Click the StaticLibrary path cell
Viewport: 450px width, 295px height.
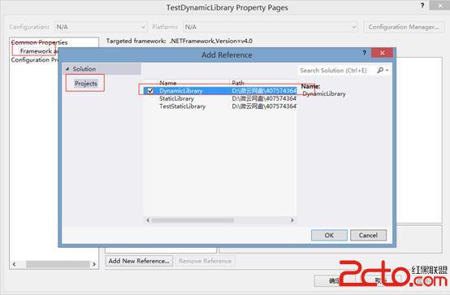[264, 98]
